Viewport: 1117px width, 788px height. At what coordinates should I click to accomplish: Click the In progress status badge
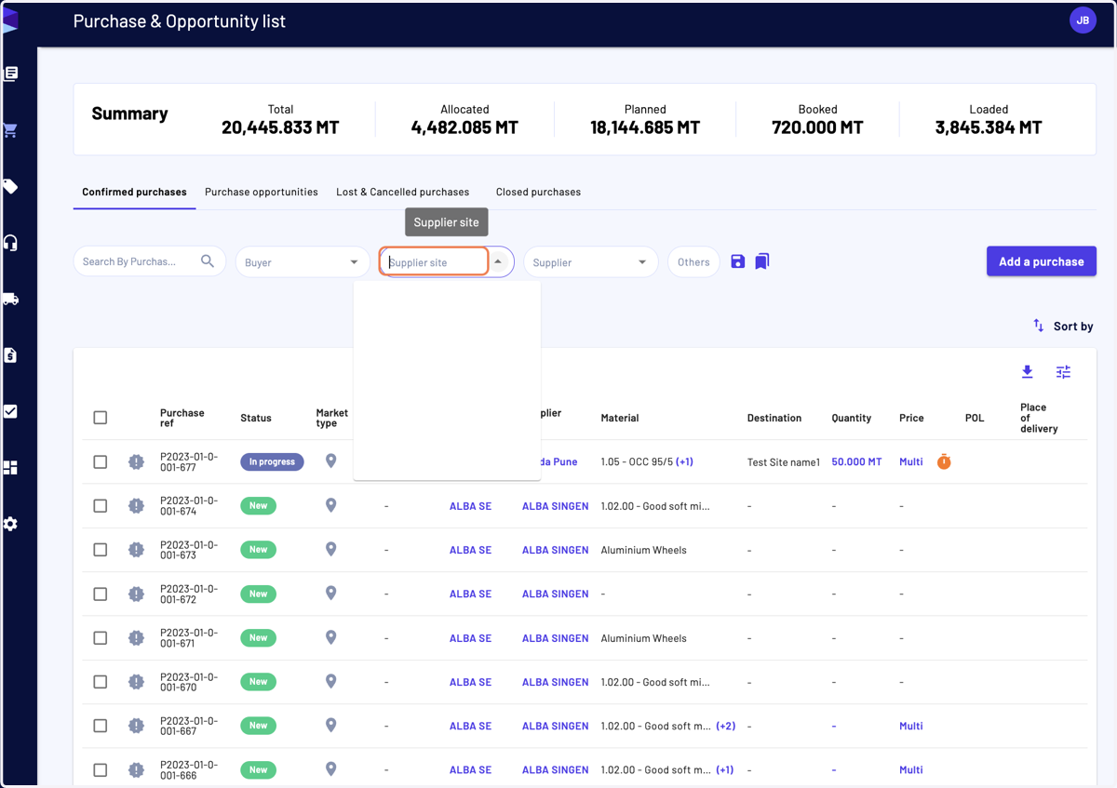click(272, 461)
